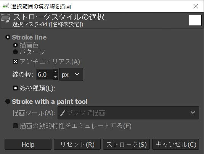Increase line width with the up arrow
Viewport: 204px width, 154px height.
56,72
